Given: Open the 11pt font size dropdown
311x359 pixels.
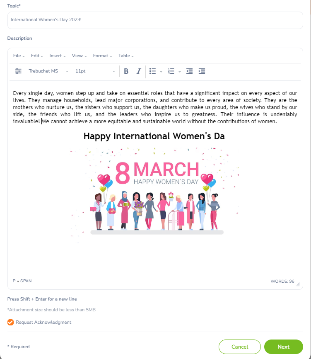Looking at the screenshot, I should click(95, 71).
